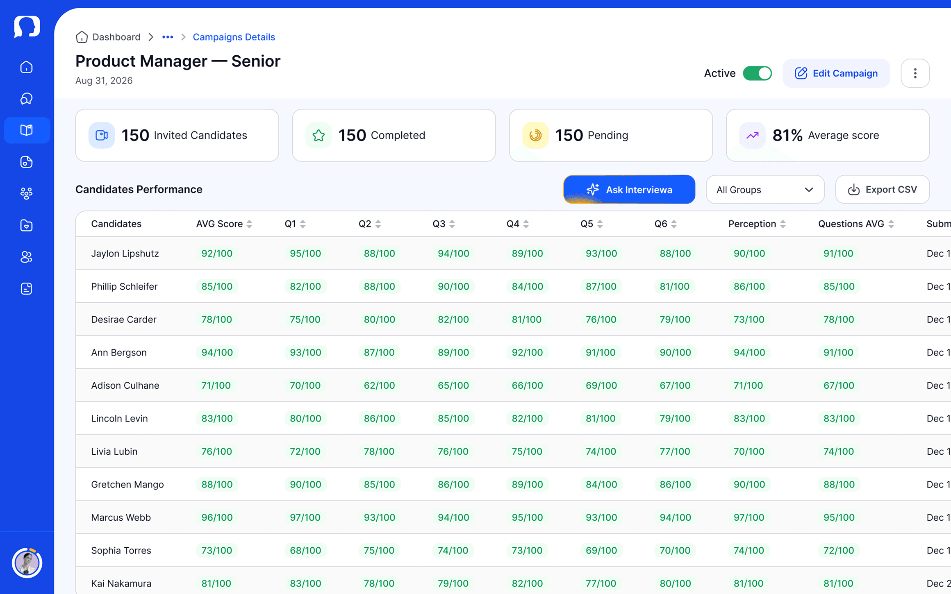Expand the All Groups dropdown

[x=765, y=190]
